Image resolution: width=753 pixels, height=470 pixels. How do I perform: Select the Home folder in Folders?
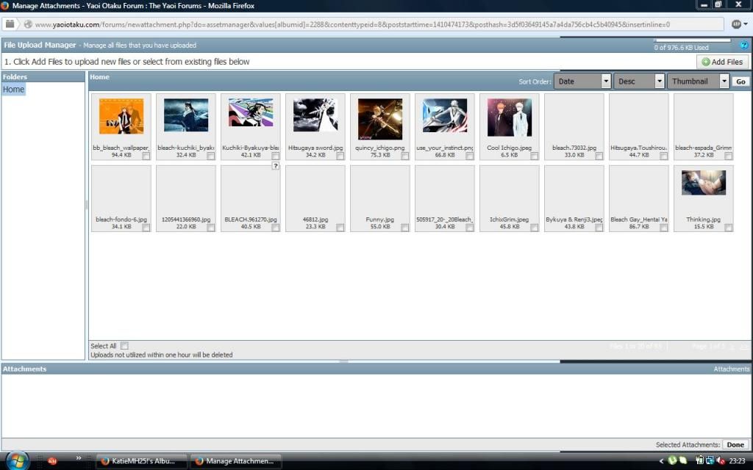click(13, 89)
